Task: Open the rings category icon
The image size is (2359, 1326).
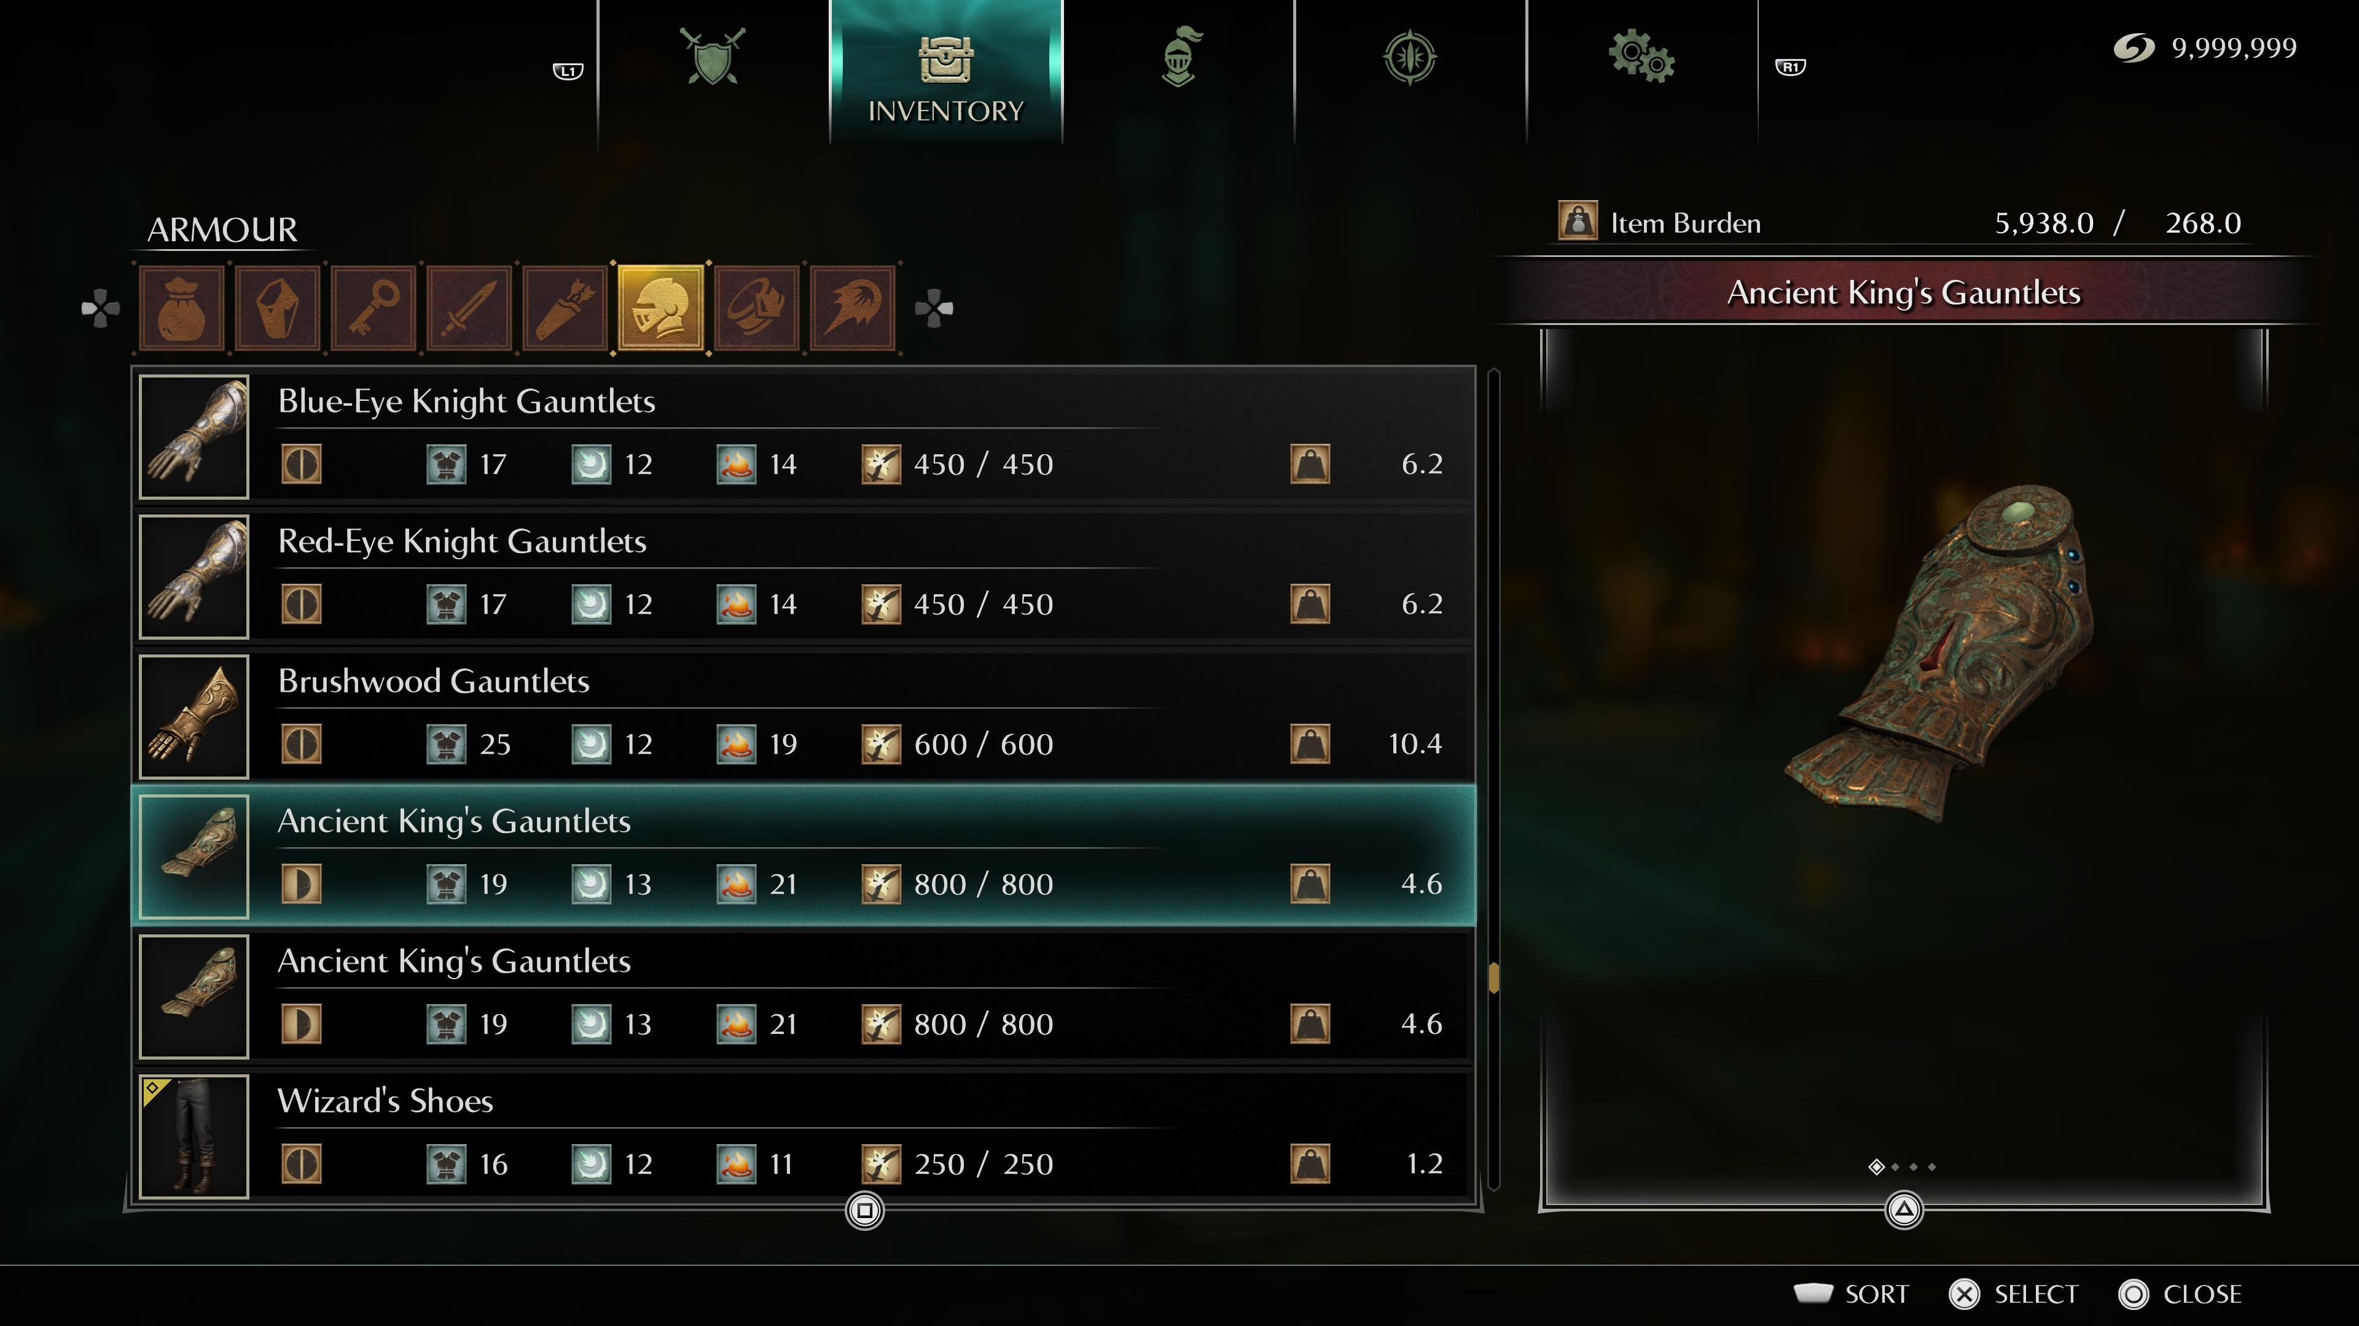Action: pyautogui.click(x=757, y=308)
